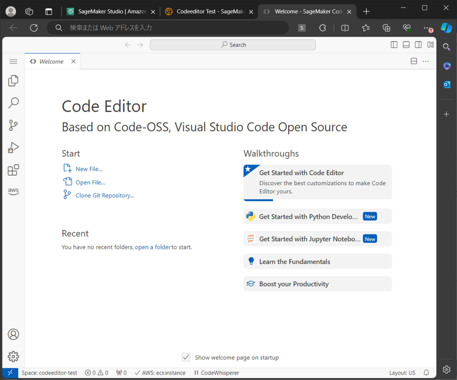Open the Manage gear in activity bar

point(13,356)
